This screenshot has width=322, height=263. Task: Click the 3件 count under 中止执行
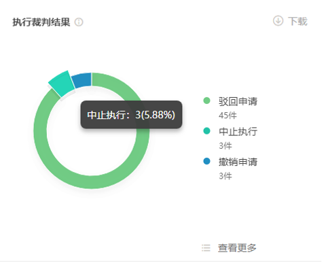click(226, 146)
